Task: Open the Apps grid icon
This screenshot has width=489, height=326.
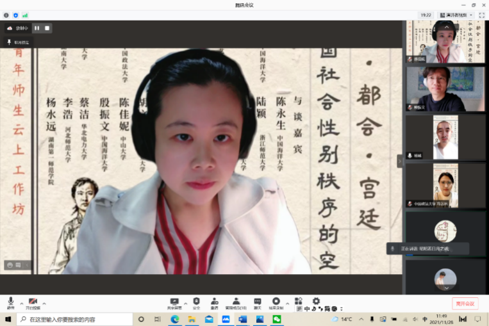Action: pyautogui.click(x=298, y=301)
